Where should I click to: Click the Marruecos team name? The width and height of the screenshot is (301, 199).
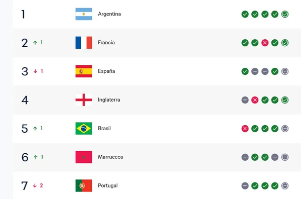coord(110,157)
